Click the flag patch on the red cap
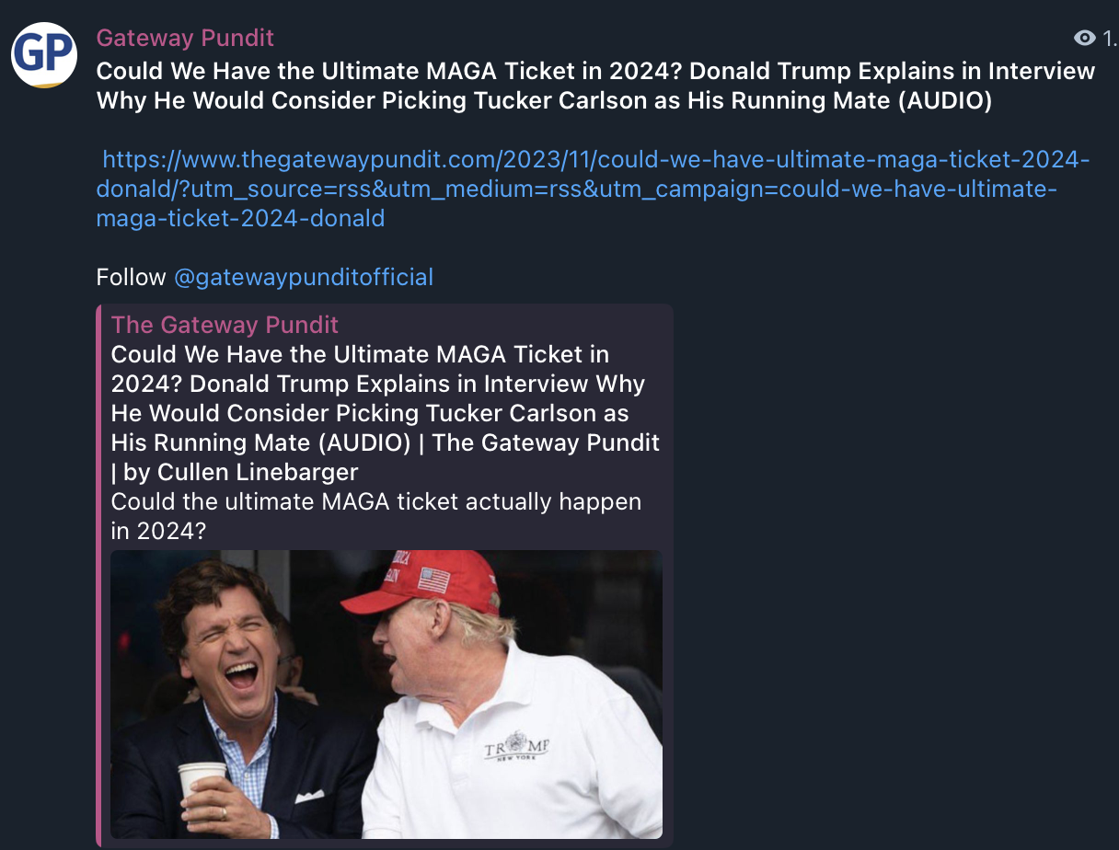The height and width of the screenshot is (850, 1119). [434, 580]
